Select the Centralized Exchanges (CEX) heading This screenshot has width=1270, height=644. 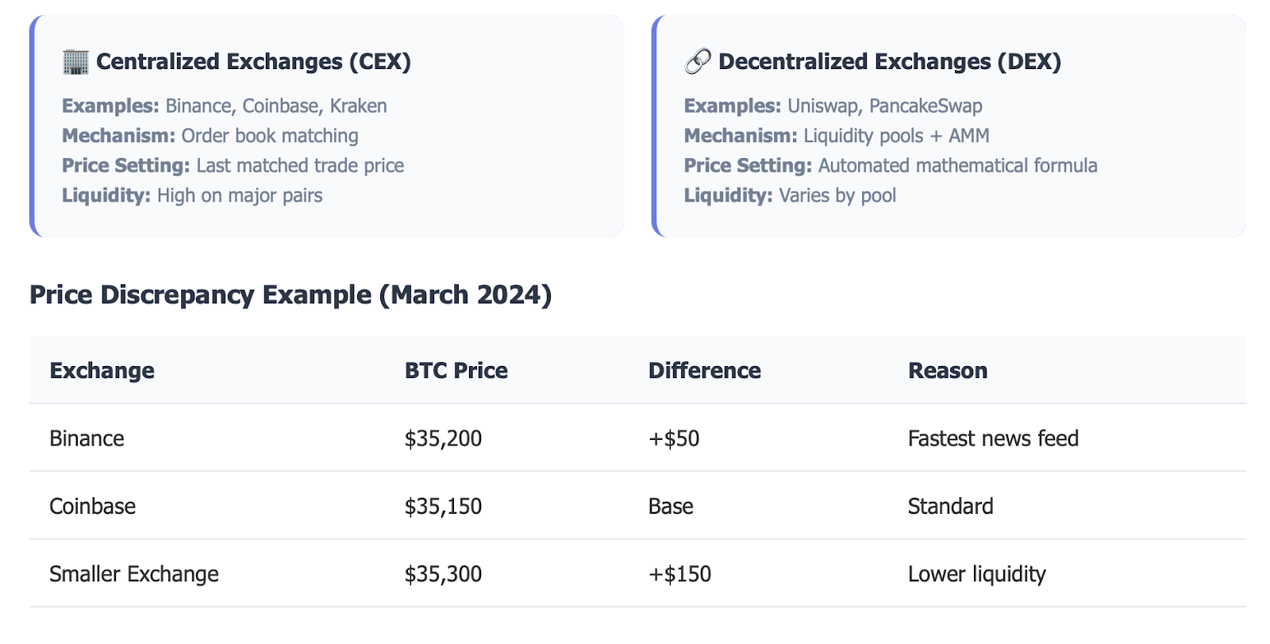[253, 62]
